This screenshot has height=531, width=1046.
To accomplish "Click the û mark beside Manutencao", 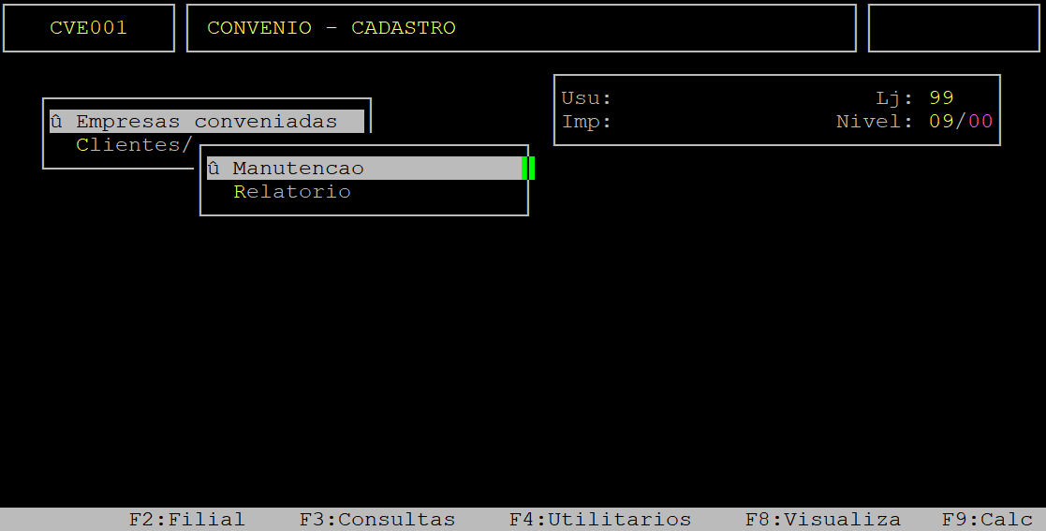I will (x=214, y=169).
